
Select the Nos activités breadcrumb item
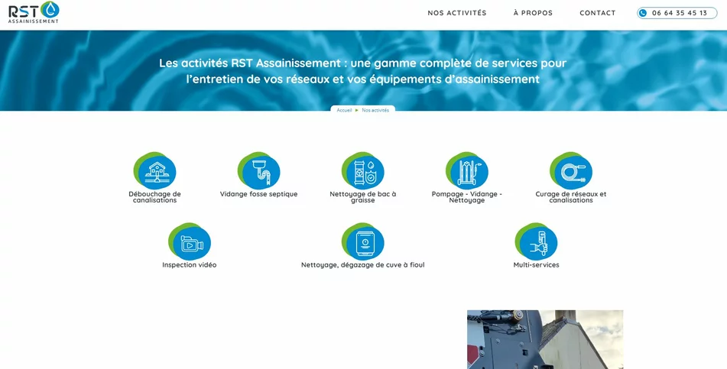coord(375,110)
